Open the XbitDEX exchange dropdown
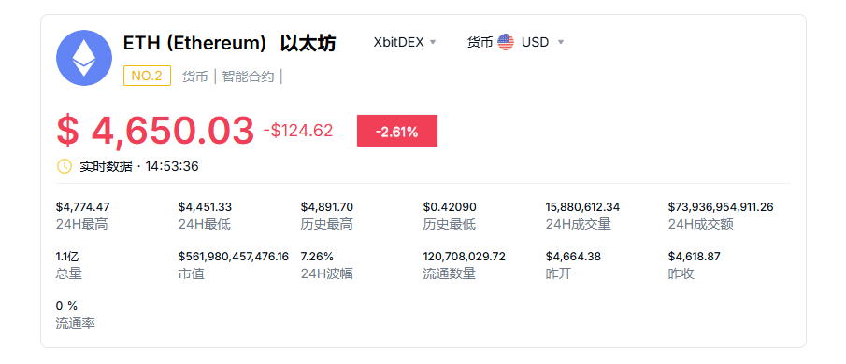 (405, 42)
